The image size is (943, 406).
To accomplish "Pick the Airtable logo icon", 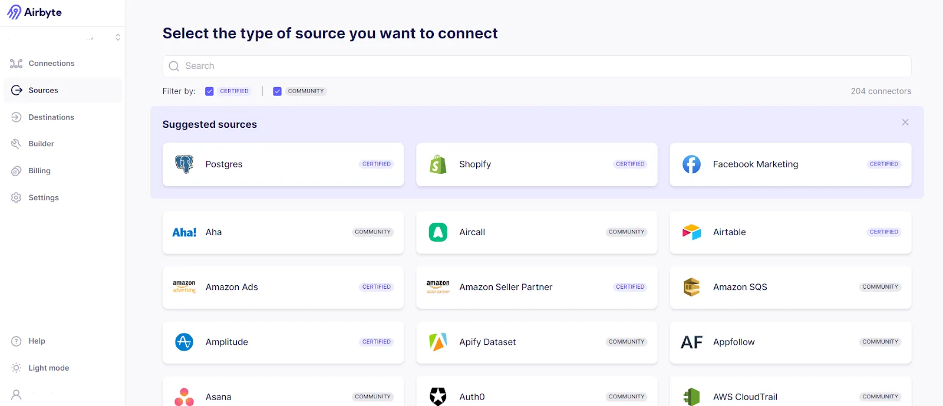I will tap(691, 232).
